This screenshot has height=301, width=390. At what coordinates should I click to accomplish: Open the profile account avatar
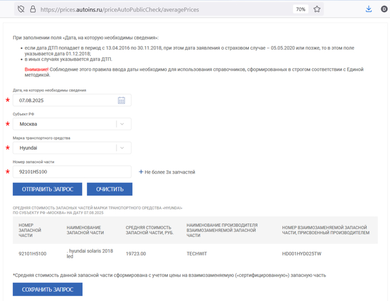(384, 9)
